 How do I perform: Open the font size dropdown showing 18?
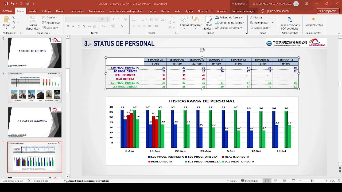click(109, 19)
